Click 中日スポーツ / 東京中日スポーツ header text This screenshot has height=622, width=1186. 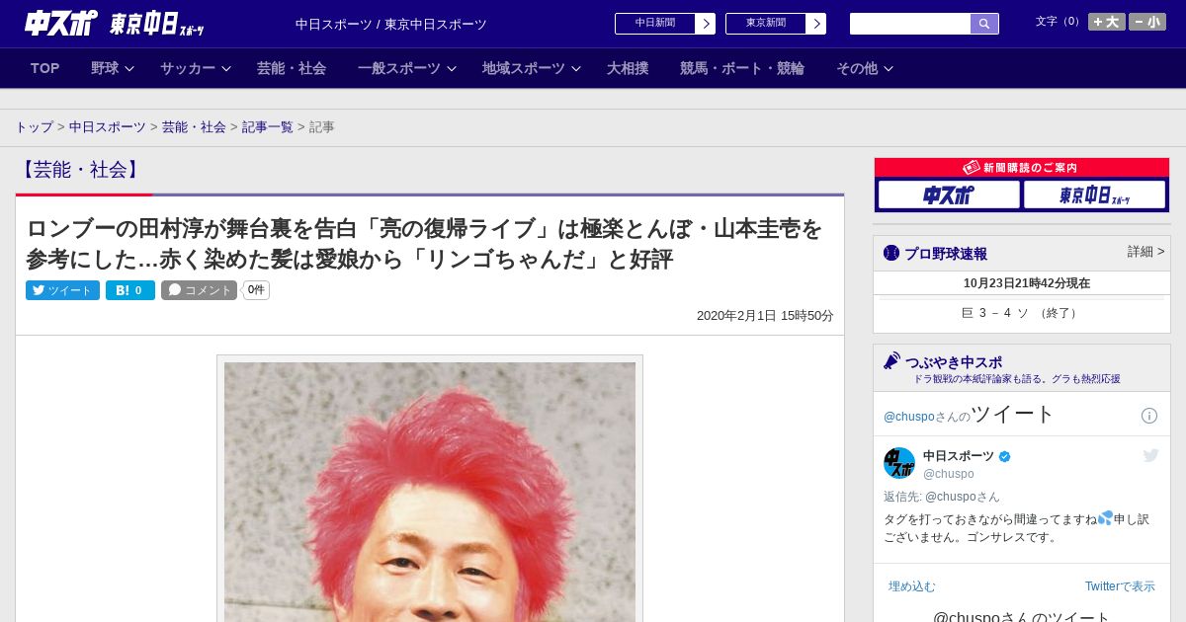click(391, 24)
